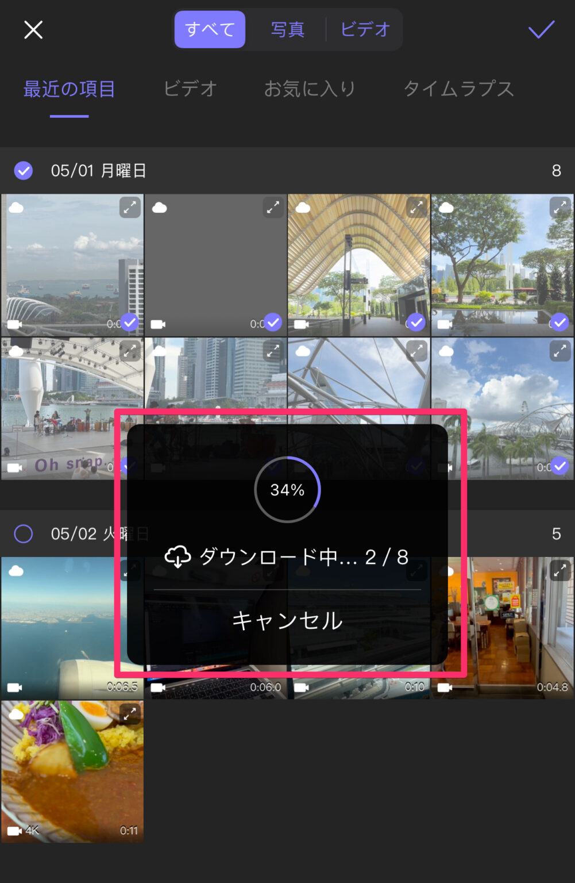Tap キャンセル to cancel the download

(x=286, y=620)
